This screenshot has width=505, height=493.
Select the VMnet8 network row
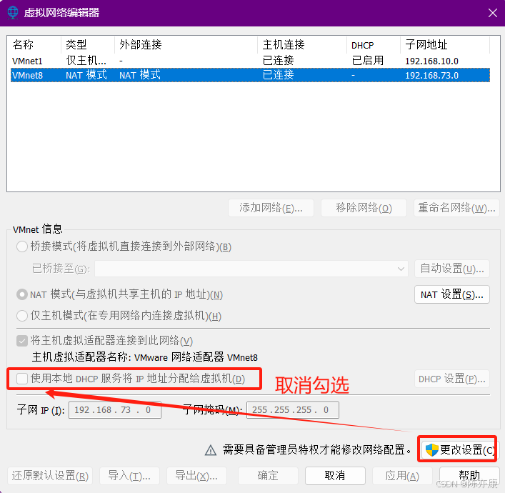coord(250,75)
